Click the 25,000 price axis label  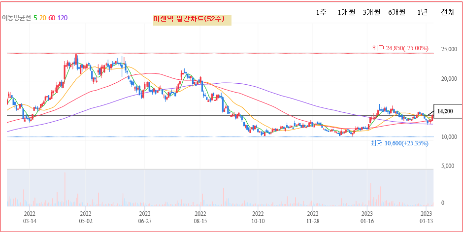pos(449,49)
